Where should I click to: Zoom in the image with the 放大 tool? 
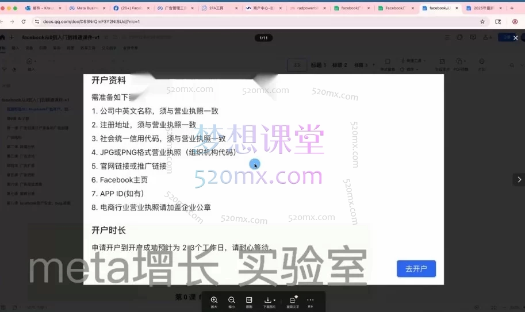click(x=214, y=302)
